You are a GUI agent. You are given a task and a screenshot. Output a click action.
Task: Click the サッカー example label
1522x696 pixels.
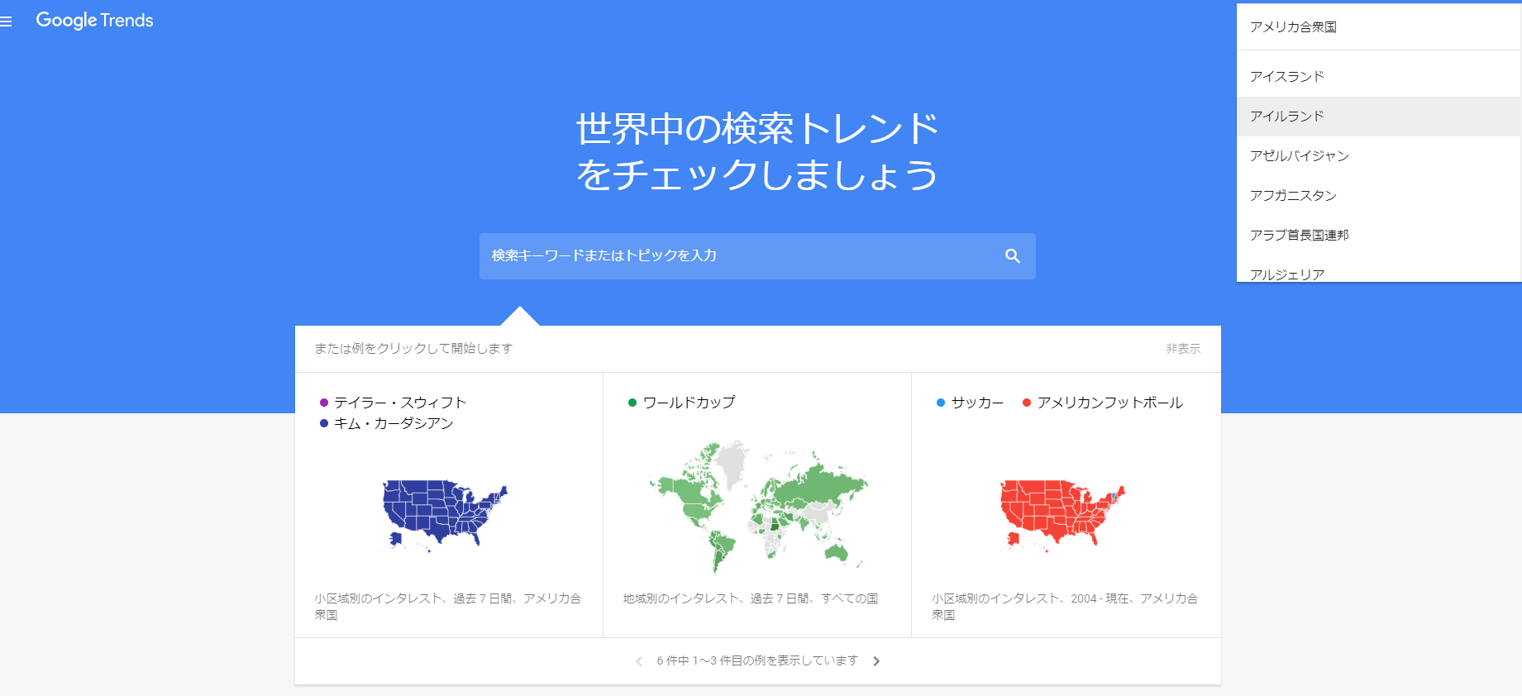pyautogui.click(x=977, y=403)
